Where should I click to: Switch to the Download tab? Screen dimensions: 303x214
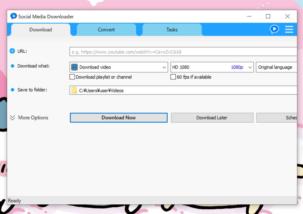(41, 30)
